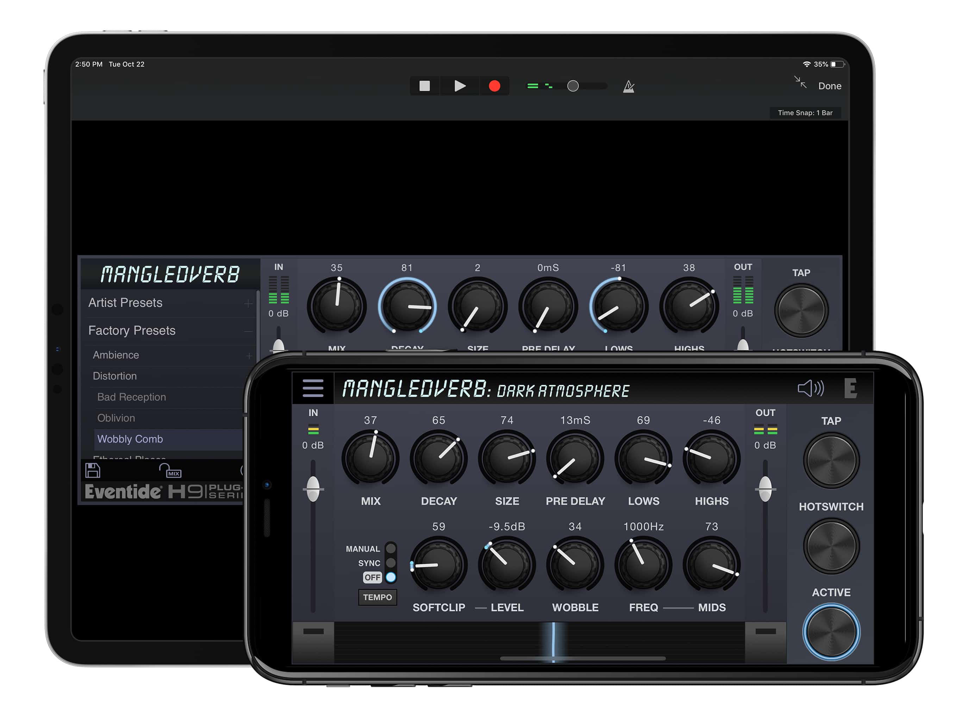The image size is (962, 721).
Task: Open the Time Snap: 1 Bar setting
Action: [x=805, y=113]
